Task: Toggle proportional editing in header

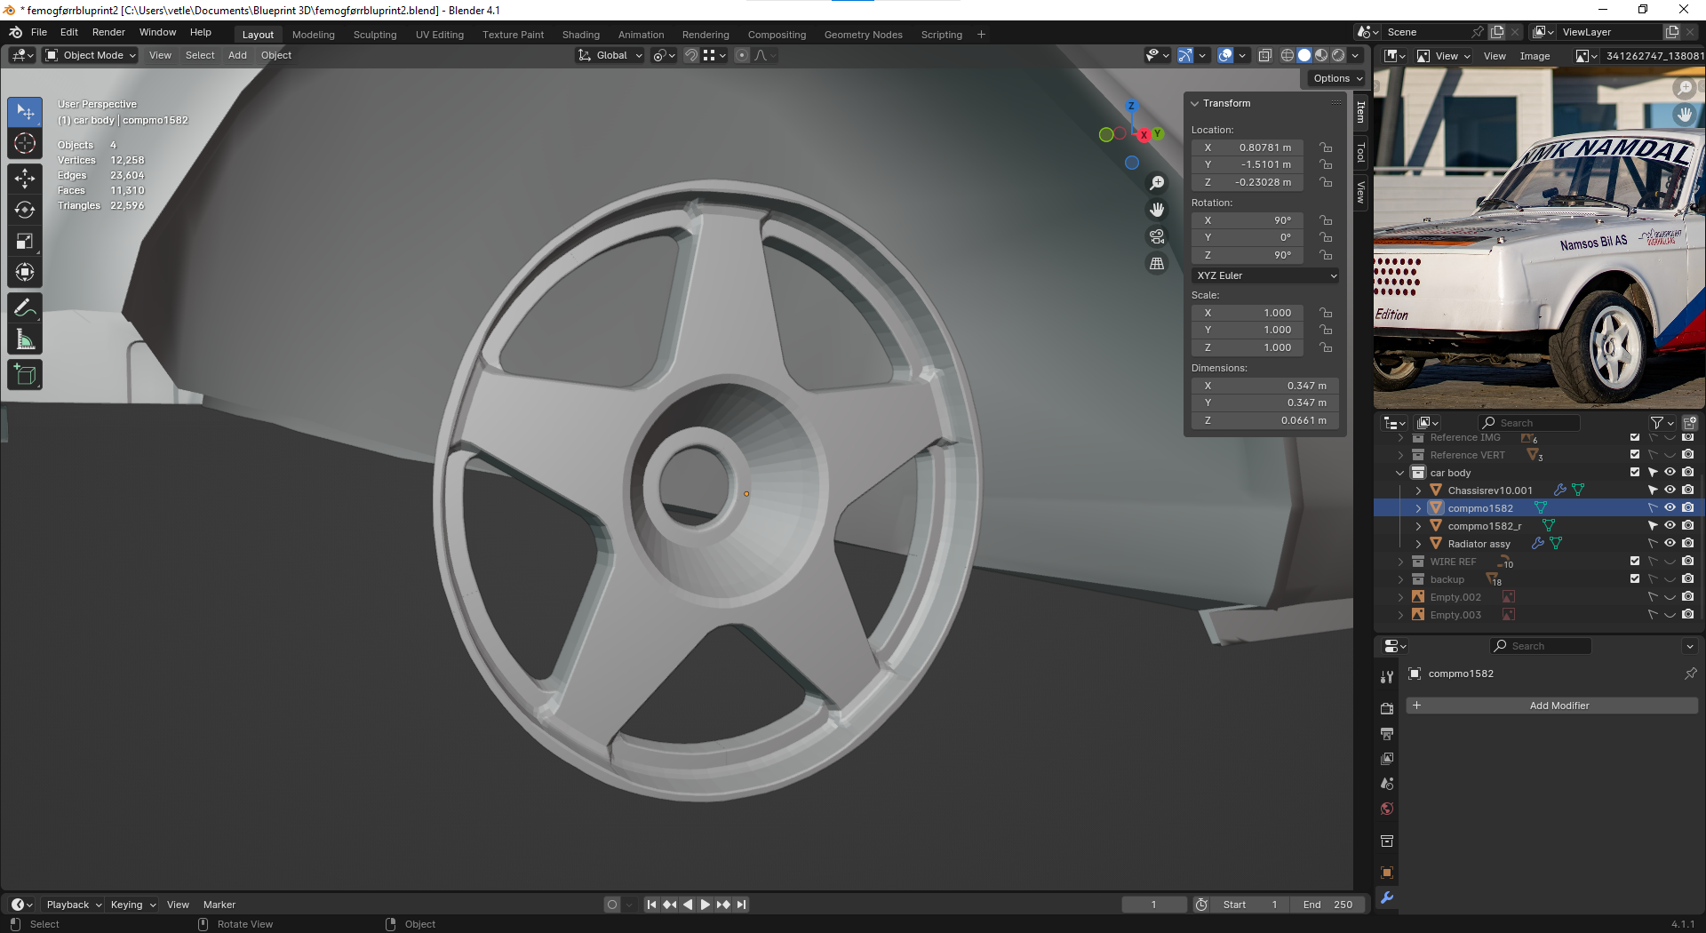Action: point(742,55)
